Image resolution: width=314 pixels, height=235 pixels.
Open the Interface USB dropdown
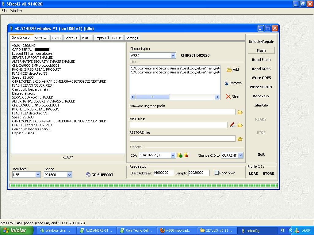(x=38, y=175)
